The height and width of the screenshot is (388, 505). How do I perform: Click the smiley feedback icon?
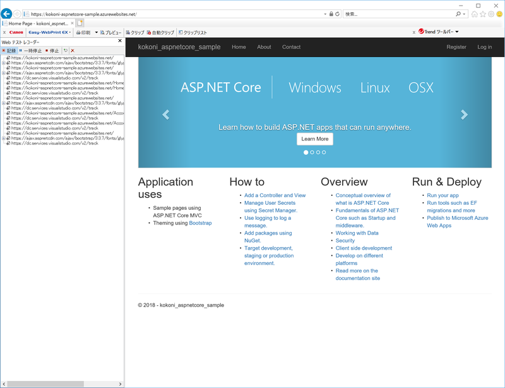coord(499,14)
